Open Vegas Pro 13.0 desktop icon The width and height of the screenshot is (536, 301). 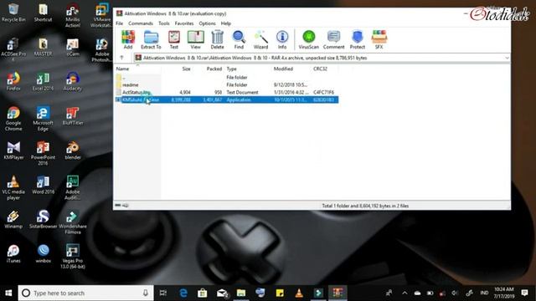click(x=73, y=257)
